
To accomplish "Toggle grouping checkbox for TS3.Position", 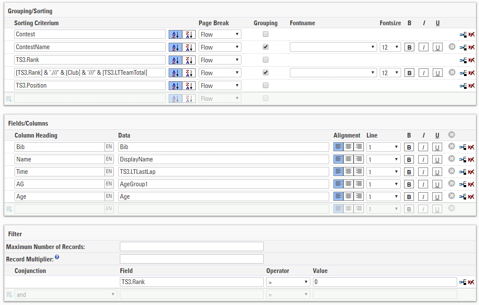I will pos(265,85).
